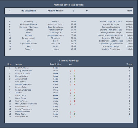Viewport: 138px width, 128px height.
Task: Select Atletico Mineiro in the result row
Action: (x=55, y=11)
